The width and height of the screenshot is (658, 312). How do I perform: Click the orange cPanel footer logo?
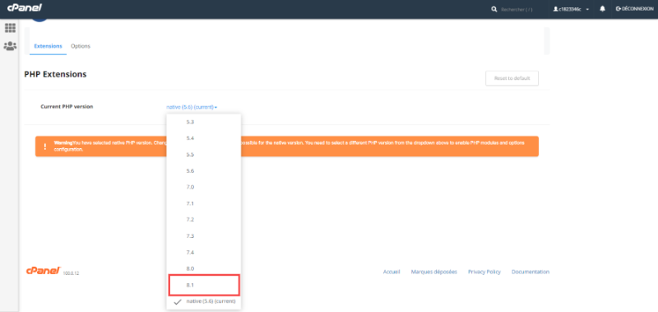44,271
